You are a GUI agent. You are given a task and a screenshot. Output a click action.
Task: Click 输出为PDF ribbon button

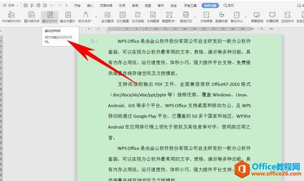click(50, 17)
